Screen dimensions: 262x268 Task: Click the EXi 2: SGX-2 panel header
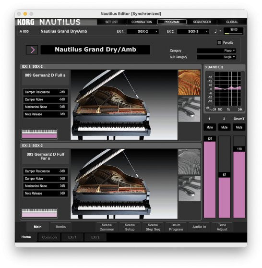(110, 146)
